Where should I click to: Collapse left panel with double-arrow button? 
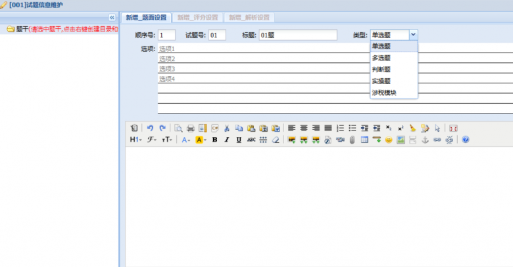112,17
